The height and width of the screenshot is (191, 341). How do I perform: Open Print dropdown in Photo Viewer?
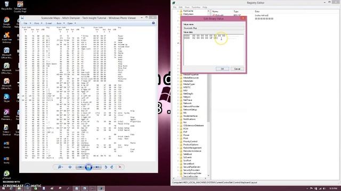38,23
